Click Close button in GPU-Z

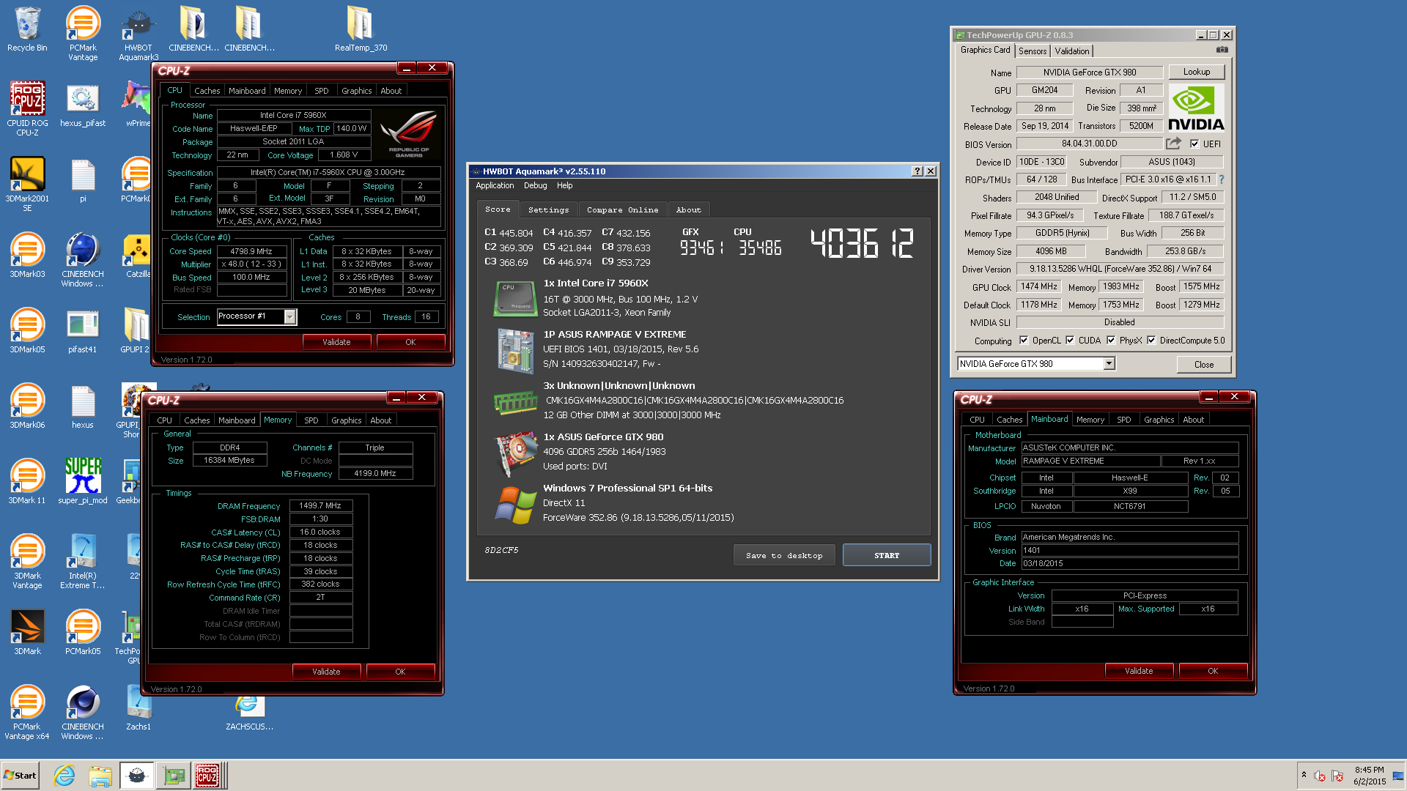coord(1203,364)
